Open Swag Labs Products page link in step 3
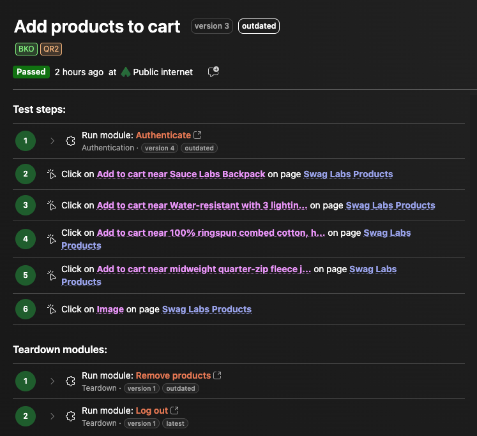This screenshot has height=436, width=477. 390,205
